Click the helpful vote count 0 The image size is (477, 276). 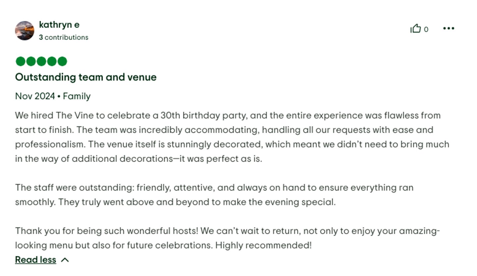pyautogui.click(x=426, y=30)
